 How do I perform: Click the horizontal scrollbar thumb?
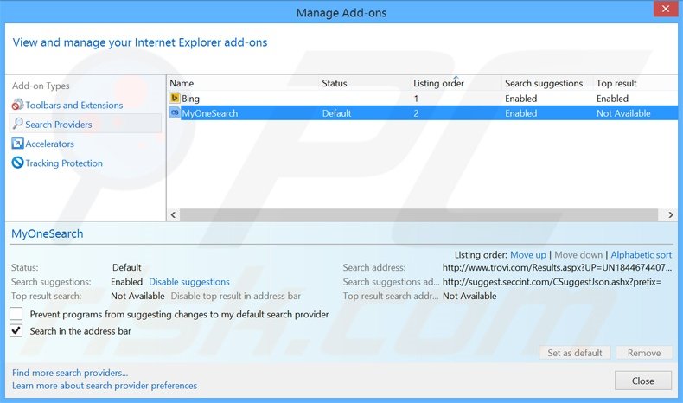(419, 214)
